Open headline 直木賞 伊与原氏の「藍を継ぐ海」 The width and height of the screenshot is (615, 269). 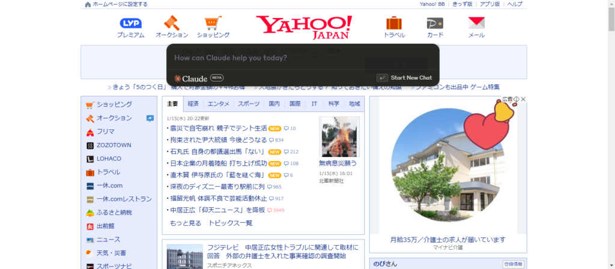click(x=219, y=175)
